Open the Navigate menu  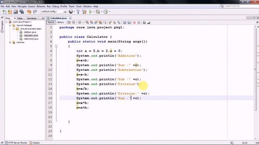click(x=22, y=6)
